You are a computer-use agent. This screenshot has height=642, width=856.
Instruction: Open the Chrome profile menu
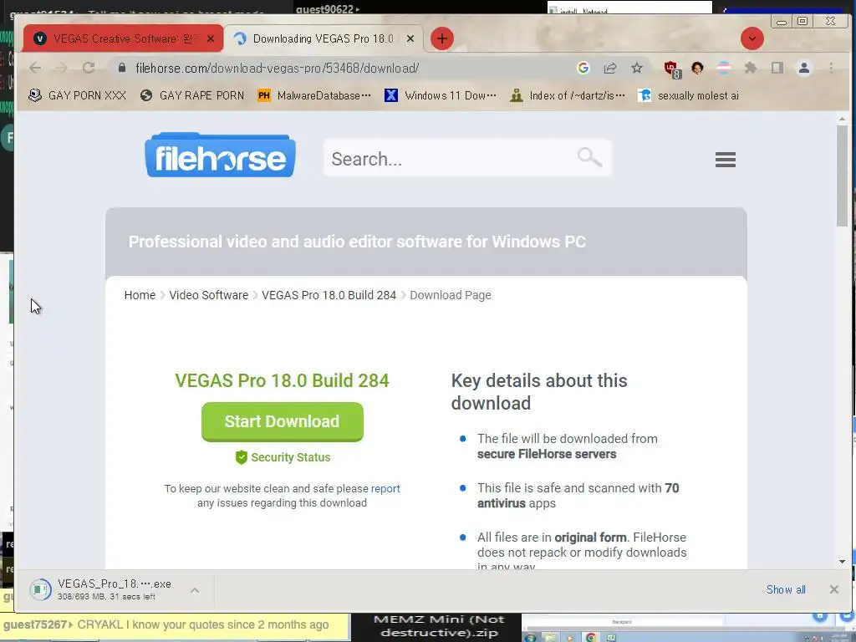pyautogui.click(x=804, y=69)
